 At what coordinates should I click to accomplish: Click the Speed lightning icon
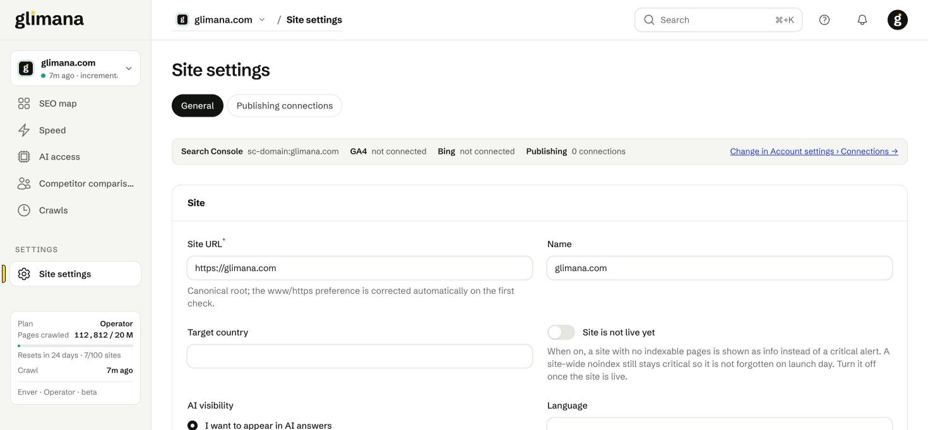click(x=24, y=130)
